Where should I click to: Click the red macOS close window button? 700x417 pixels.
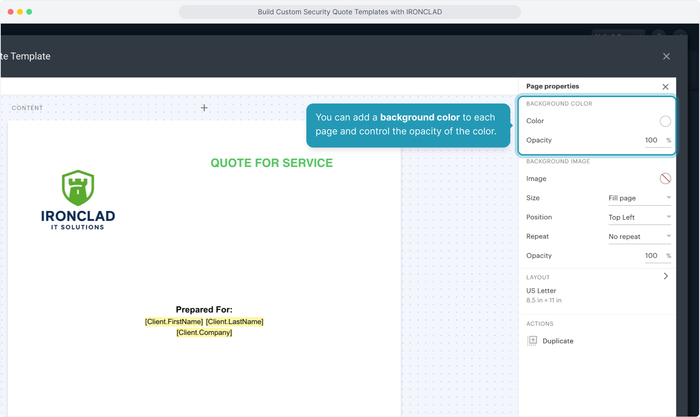point(11,12)
